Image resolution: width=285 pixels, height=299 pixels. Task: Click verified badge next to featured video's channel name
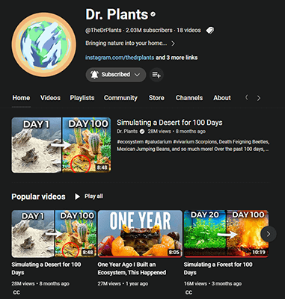142,132
